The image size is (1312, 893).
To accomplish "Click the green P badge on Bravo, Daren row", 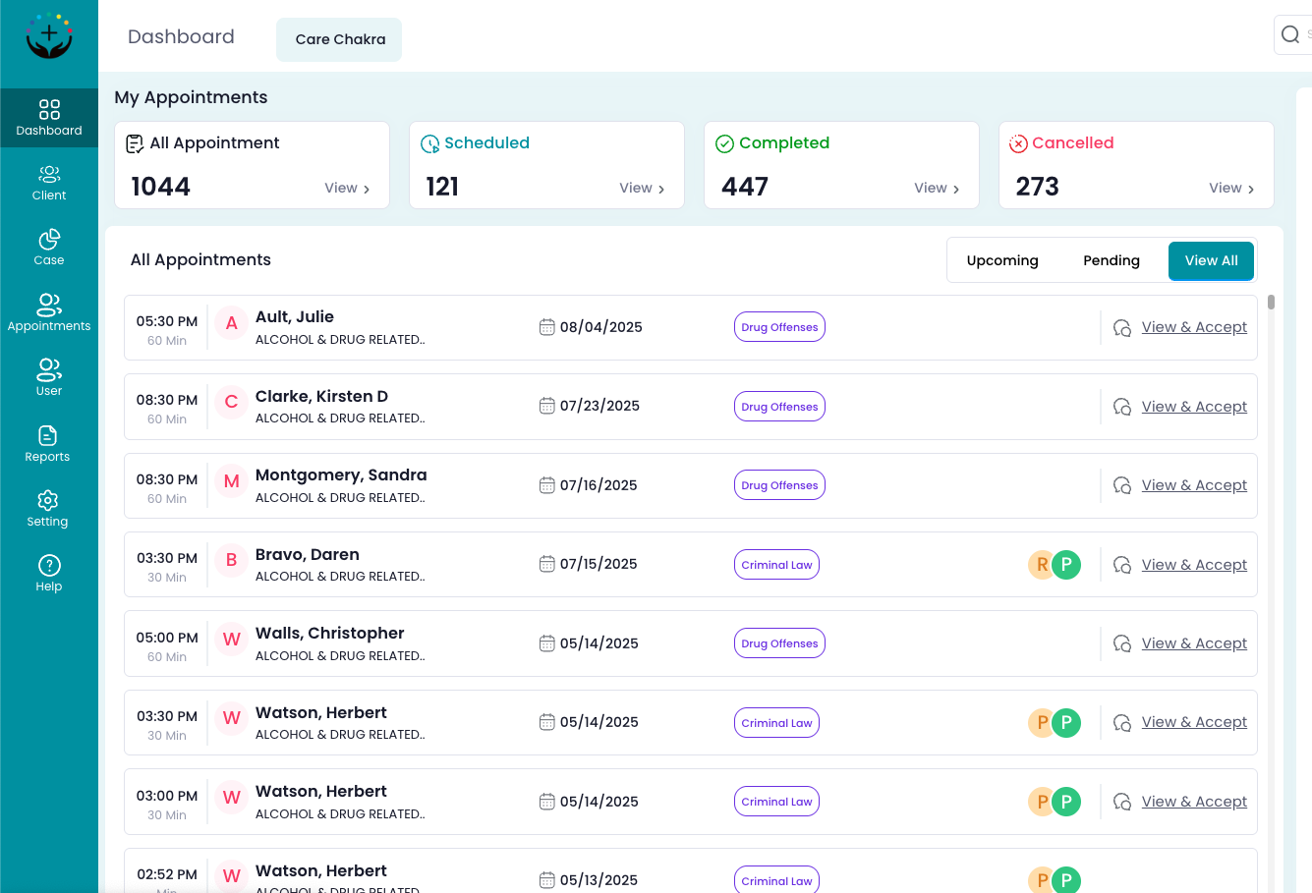I will coord(1067,565).
